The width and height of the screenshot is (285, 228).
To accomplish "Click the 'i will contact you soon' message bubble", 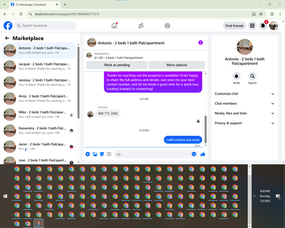I will [x=183, y=140].
